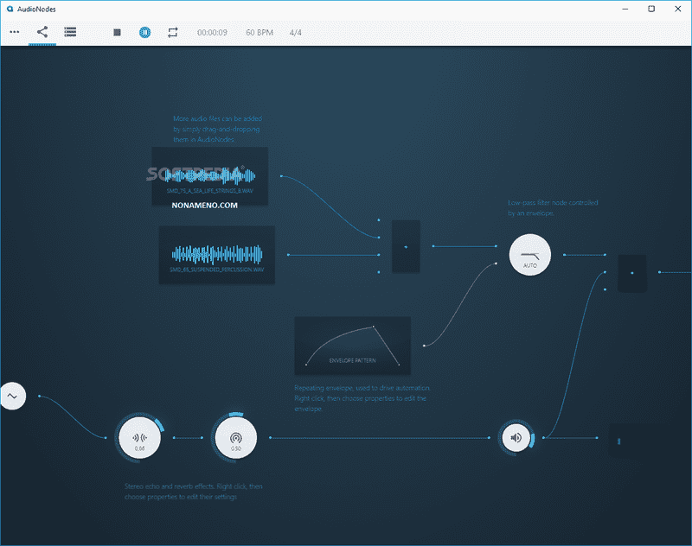The image size is (692, 546).
Task: Click the 00:00:09 elapsed time display
Action: [212, 33]
